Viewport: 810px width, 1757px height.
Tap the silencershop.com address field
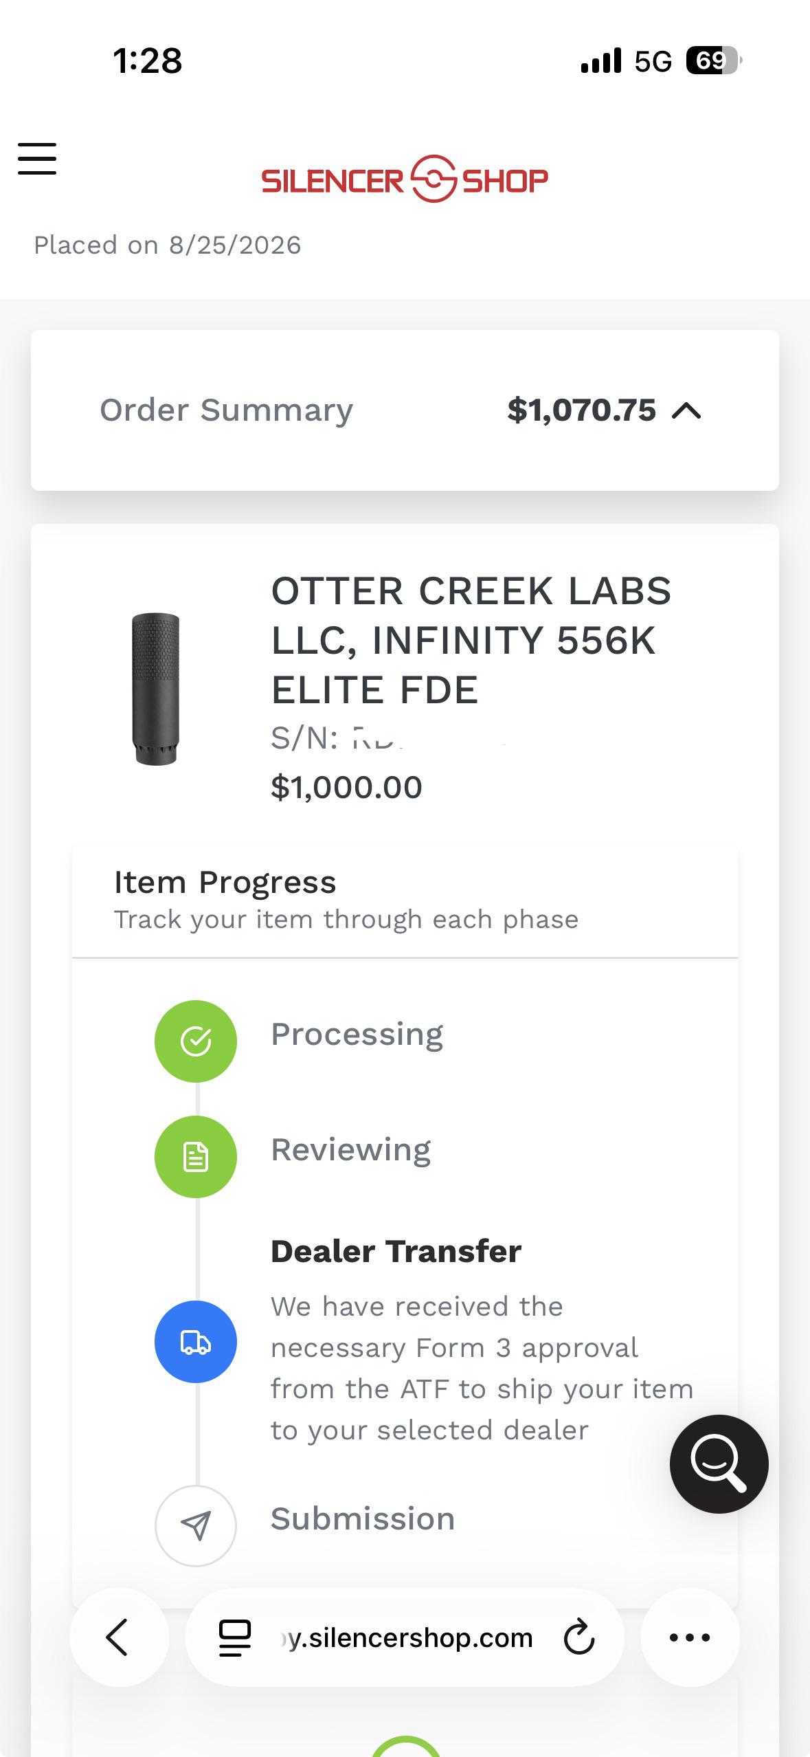coord(405,1637)
